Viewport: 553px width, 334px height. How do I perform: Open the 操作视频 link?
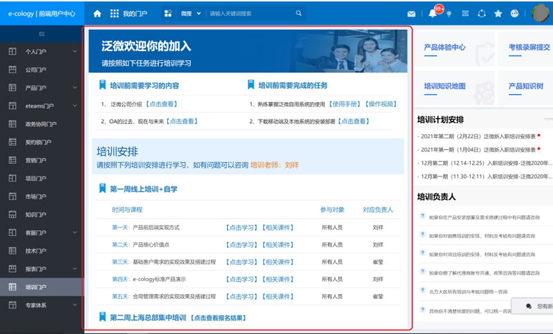tap(381, 104)
